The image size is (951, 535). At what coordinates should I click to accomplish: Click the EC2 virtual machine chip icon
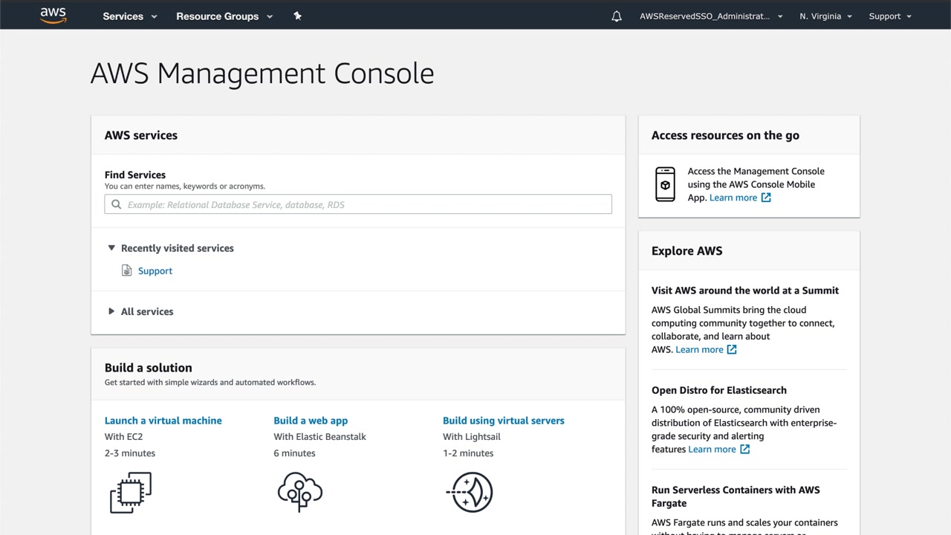131,492
